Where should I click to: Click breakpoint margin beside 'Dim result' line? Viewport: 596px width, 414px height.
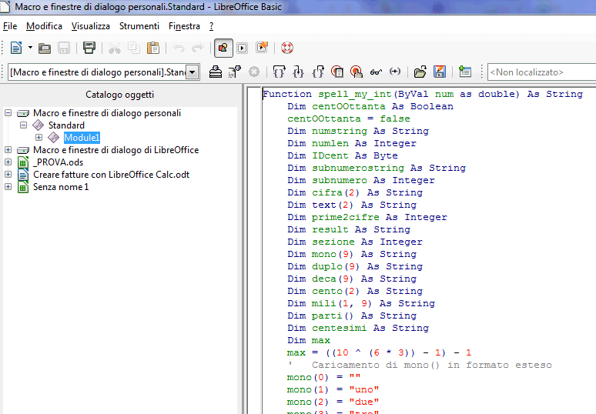point(254,230)
